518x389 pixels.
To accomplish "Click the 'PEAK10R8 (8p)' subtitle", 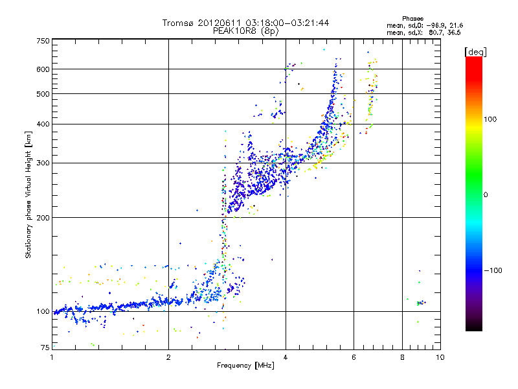I will pyautogui.click(x=245, y=31).
